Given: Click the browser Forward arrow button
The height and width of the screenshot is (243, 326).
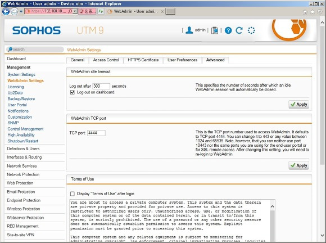Looking at the screenshot, I should pyautogui.click(x=15, y=11).
